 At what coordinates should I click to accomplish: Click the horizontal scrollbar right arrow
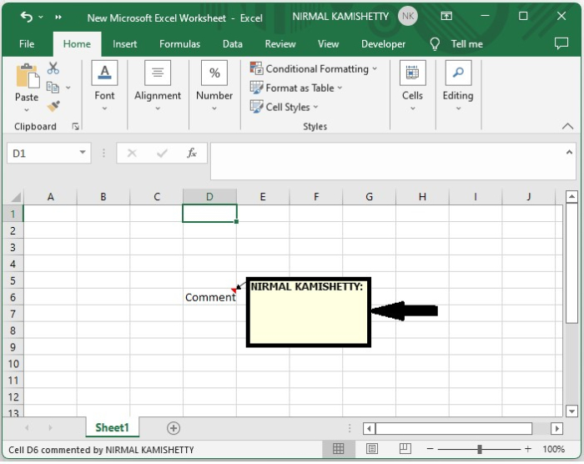557,429
